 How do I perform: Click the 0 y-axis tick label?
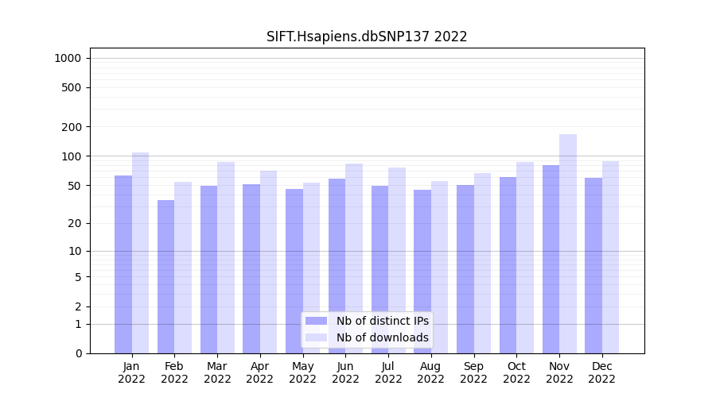78,353
